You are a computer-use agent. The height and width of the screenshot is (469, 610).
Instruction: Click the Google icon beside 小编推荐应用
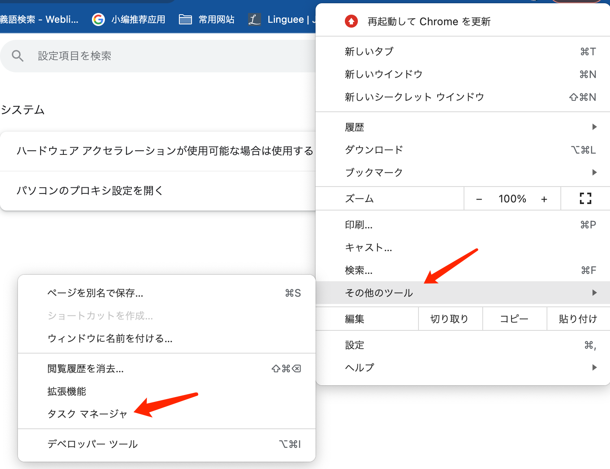(98, 19)
